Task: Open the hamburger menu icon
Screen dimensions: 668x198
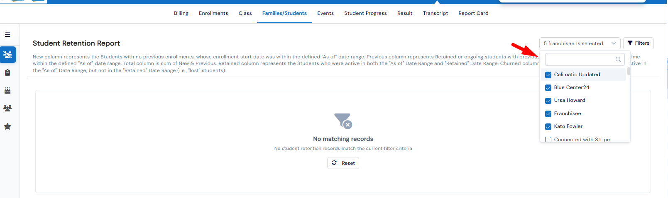Action: point(7,35)
